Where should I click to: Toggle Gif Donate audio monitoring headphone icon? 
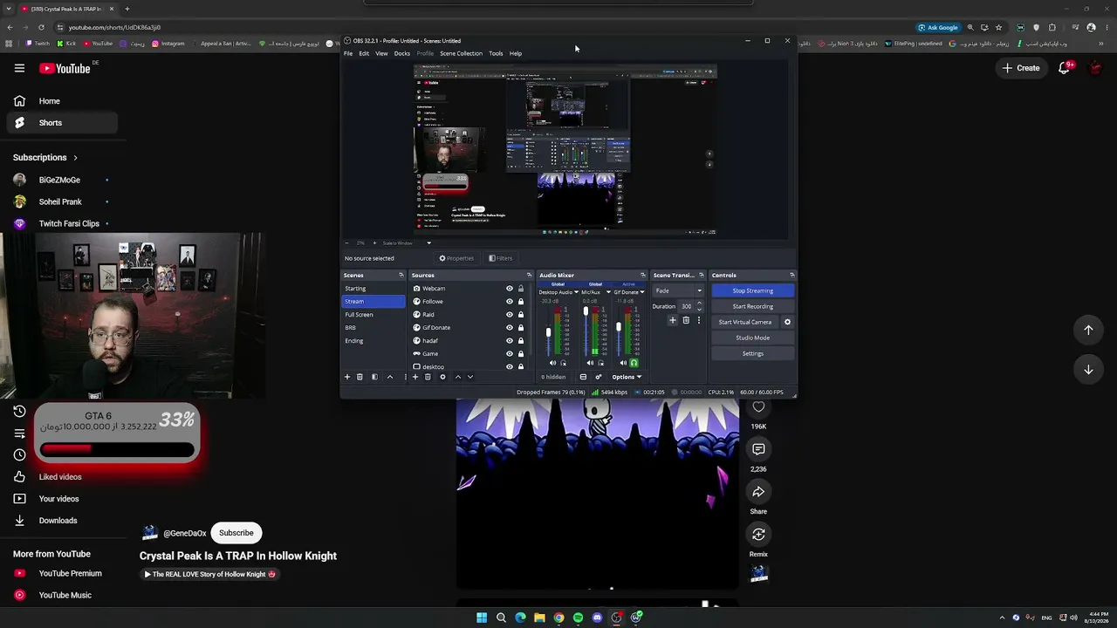(634, 363)
